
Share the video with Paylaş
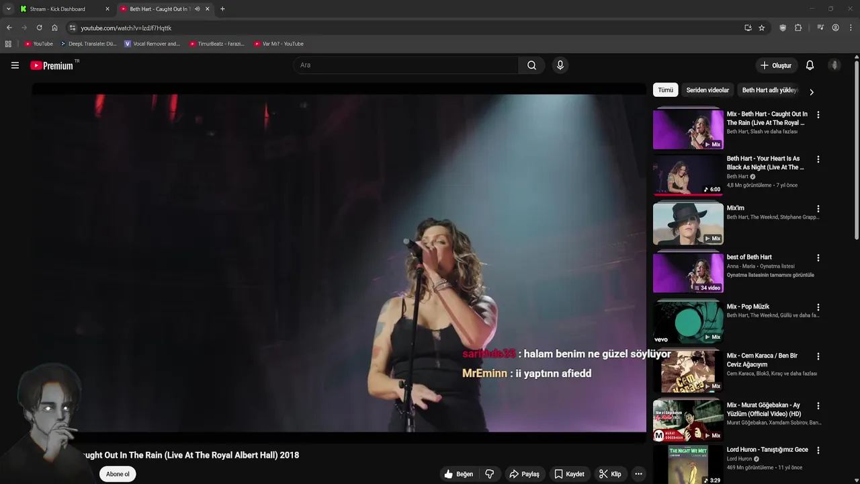tap(524, 474)
